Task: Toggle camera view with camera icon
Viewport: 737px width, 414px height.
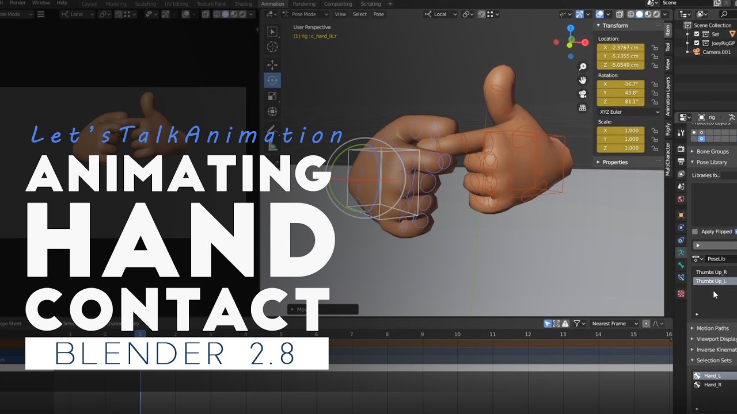Action: click(x=583, y=94)
